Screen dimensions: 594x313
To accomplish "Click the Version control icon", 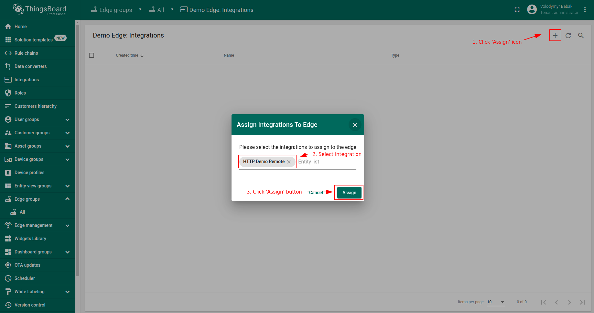I will [x=8, y=305].
